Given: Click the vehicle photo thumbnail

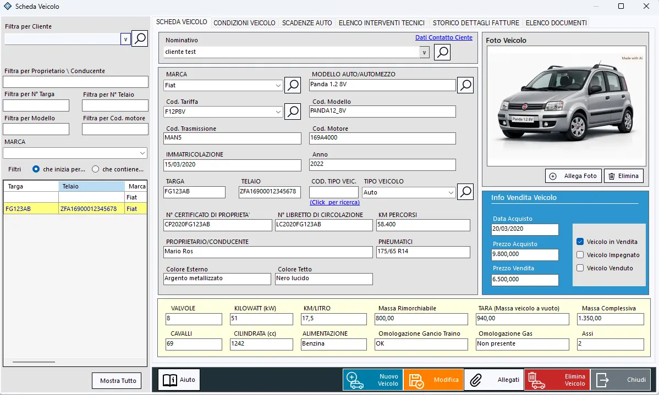Looking at the screenshot, I should pyautogui.click(x=566, y=106).
